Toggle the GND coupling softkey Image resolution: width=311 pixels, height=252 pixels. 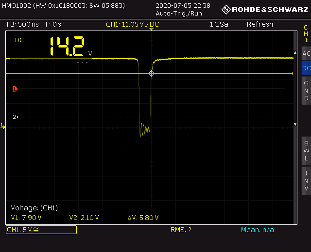pyautogui.click(x=306, y=91)
